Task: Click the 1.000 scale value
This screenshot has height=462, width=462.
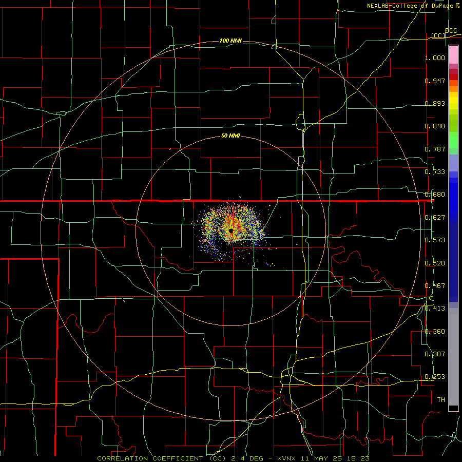Action: point(435,57)
